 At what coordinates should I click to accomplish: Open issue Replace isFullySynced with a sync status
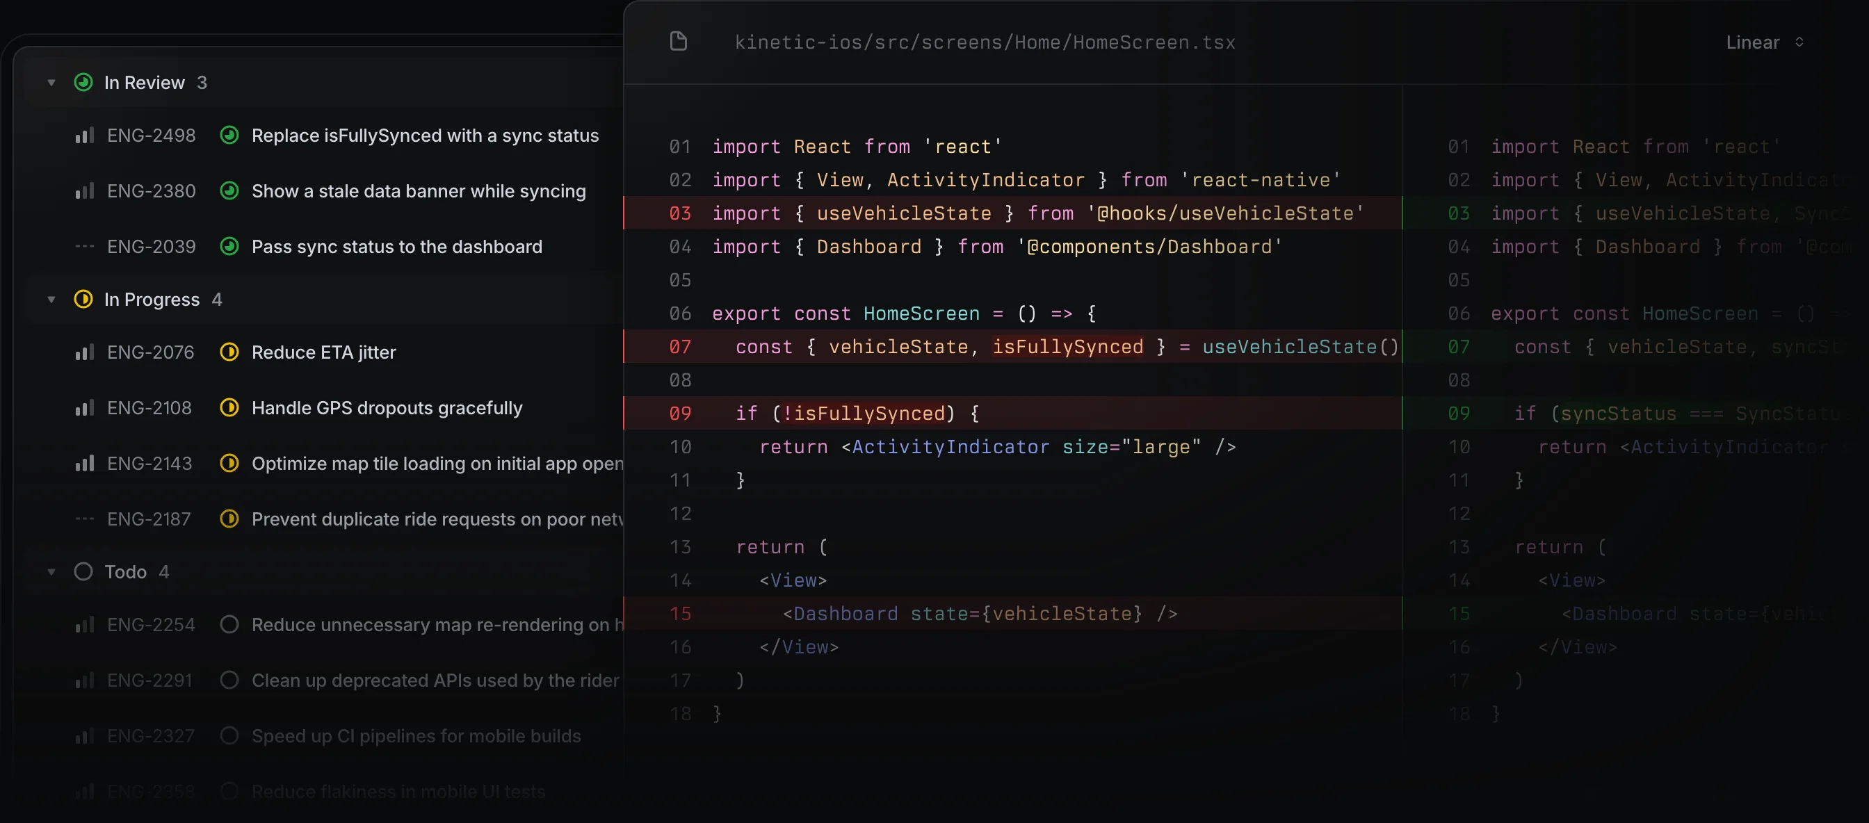click(425, 136)
